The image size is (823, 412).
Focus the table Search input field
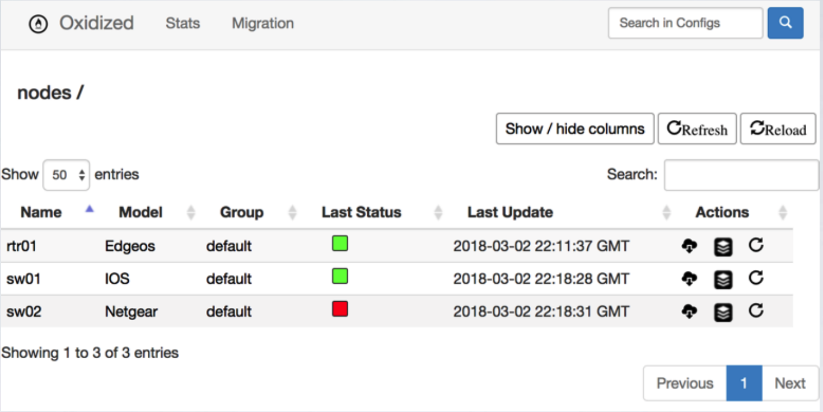[x=741, y=175]
